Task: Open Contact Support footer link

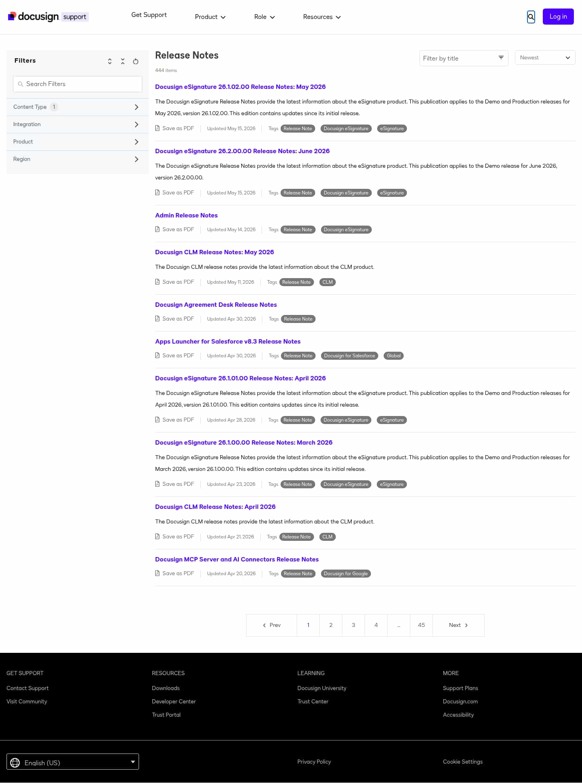Action: [x=27, y=688]
